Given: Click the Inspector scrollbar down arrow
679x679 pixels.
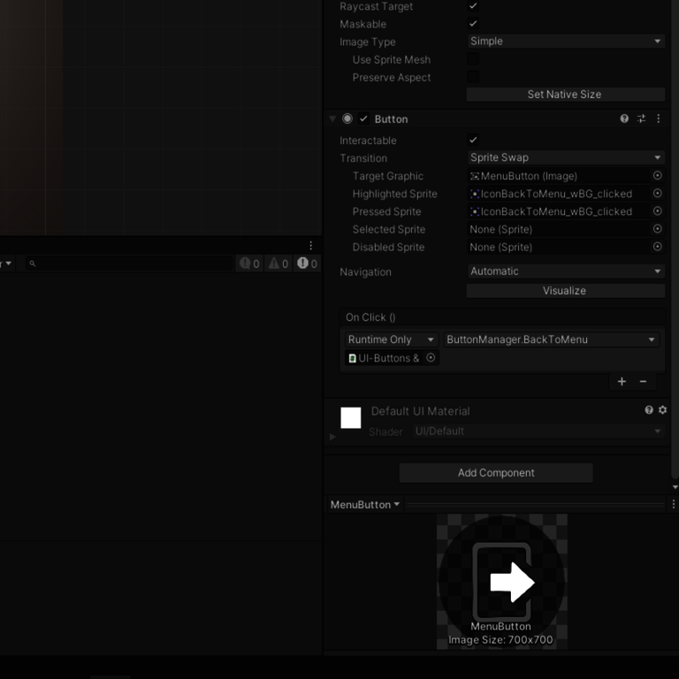Looking at the screenshot, I should [675, 487].
